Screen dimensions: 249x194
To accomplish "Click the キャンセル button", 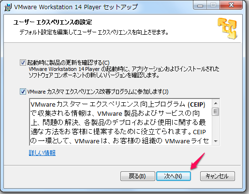I will (x=218, y=176).
